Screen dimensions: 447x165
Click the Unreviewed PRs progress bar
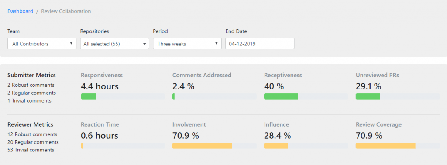398,96
